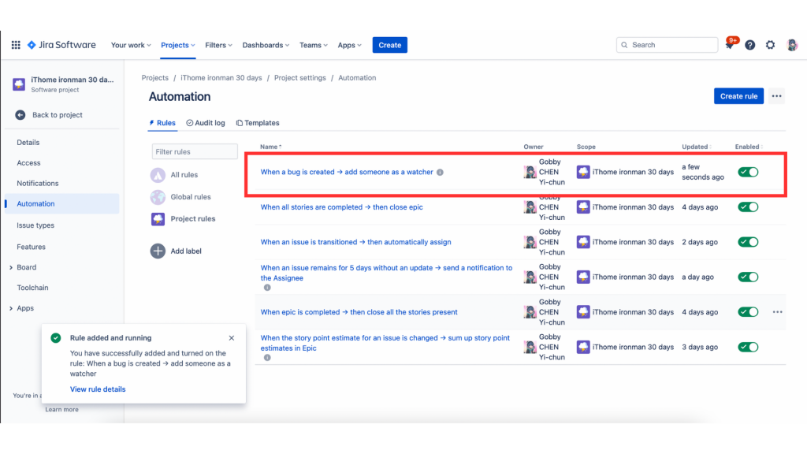Open the Teams dropdown
Viewport: 807px width, 454px height.
[x=314, y=45]
